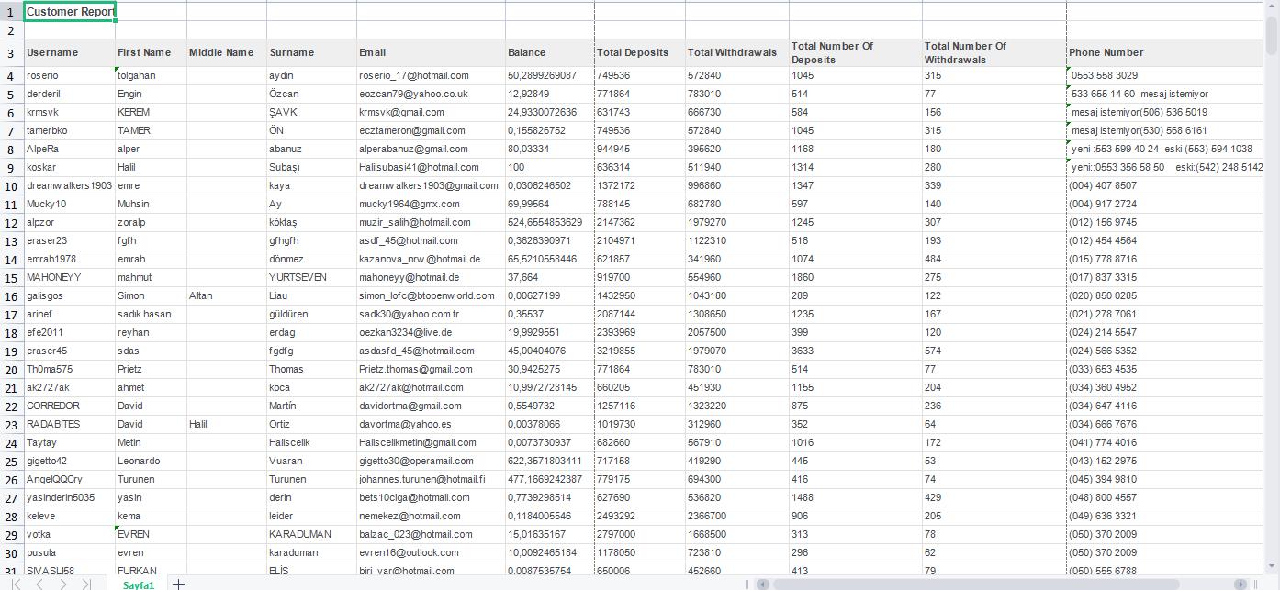Image resolution: width=1280 pixels, height=590 pixels.
Task: Click the Total Withdrawals heading cell
Action: tap(737, 53)
